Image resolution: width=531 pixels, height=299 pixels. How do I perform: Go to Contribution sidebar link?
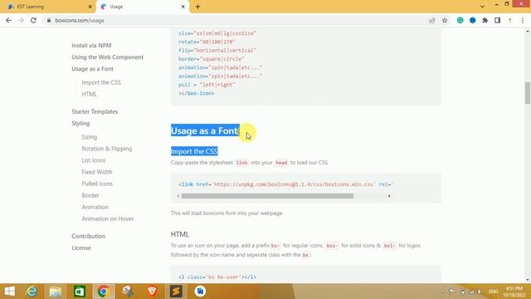(x=89, y=236)
